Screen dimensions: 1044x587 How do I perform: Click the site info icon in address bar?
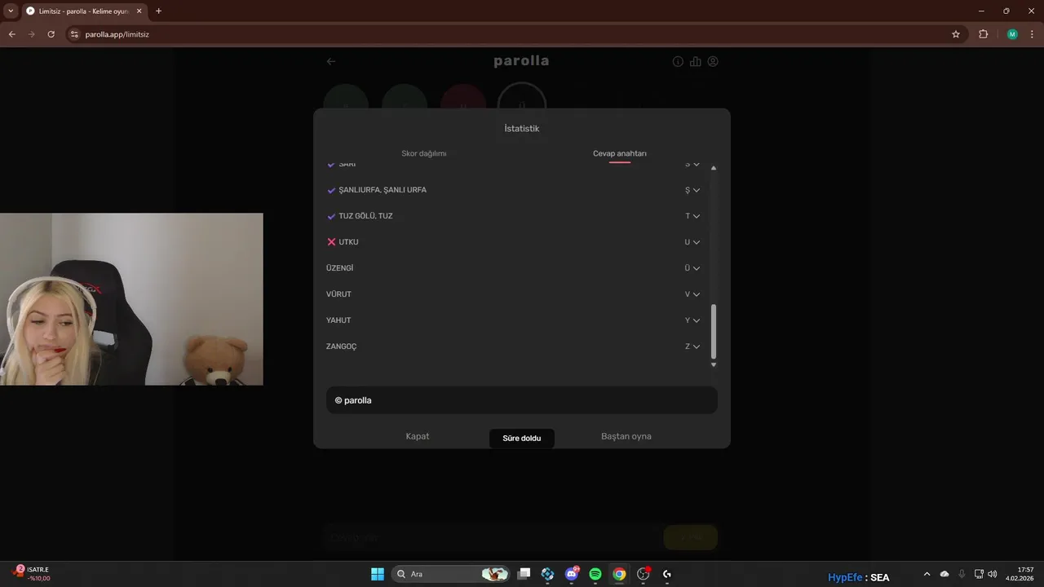click(74, 34)
